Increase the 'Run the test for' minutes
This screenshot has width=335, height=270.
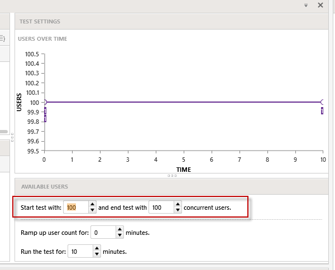(97, 249)
